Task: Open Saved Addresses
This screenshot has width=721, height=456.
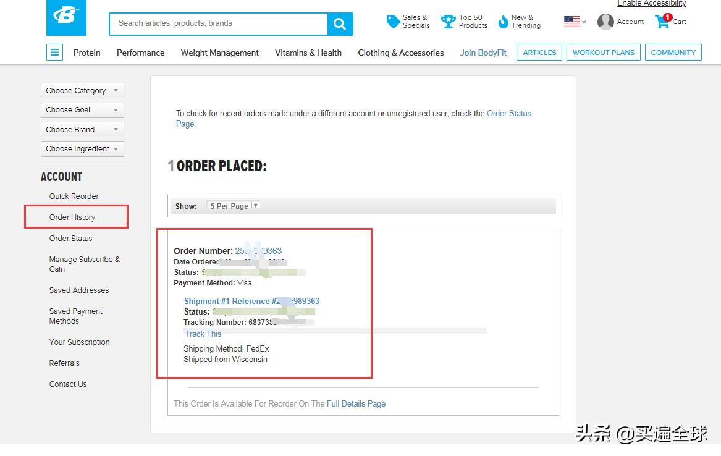Action: point(79,290)
